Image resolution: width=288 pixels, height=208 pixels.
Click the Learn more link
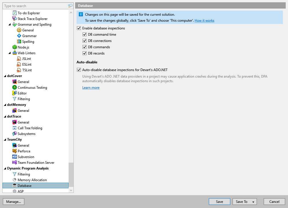click(91, 88)
